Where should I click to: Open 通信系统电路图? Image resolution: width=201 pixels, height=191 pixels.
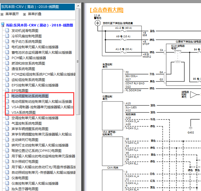[x=23, y=69]
